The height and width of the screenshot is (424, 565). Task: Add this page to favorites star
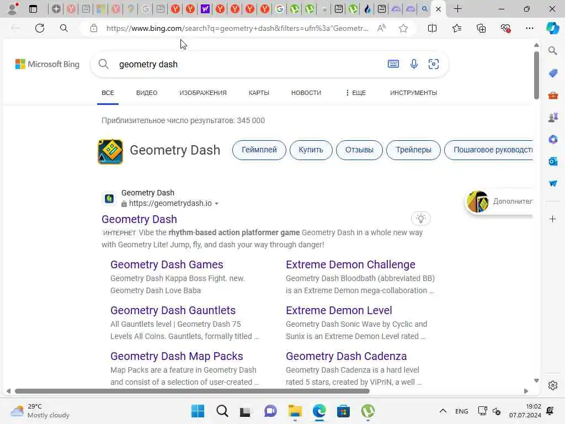(x=403, y=28)
